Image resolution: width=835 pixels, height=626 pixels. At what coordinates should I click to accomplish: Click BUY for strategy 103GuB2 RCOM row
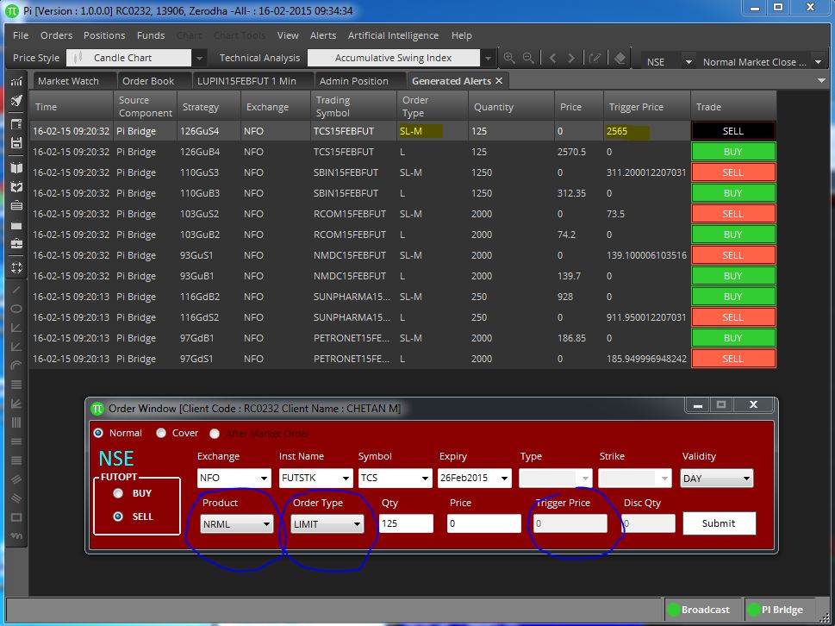point(733,235)
